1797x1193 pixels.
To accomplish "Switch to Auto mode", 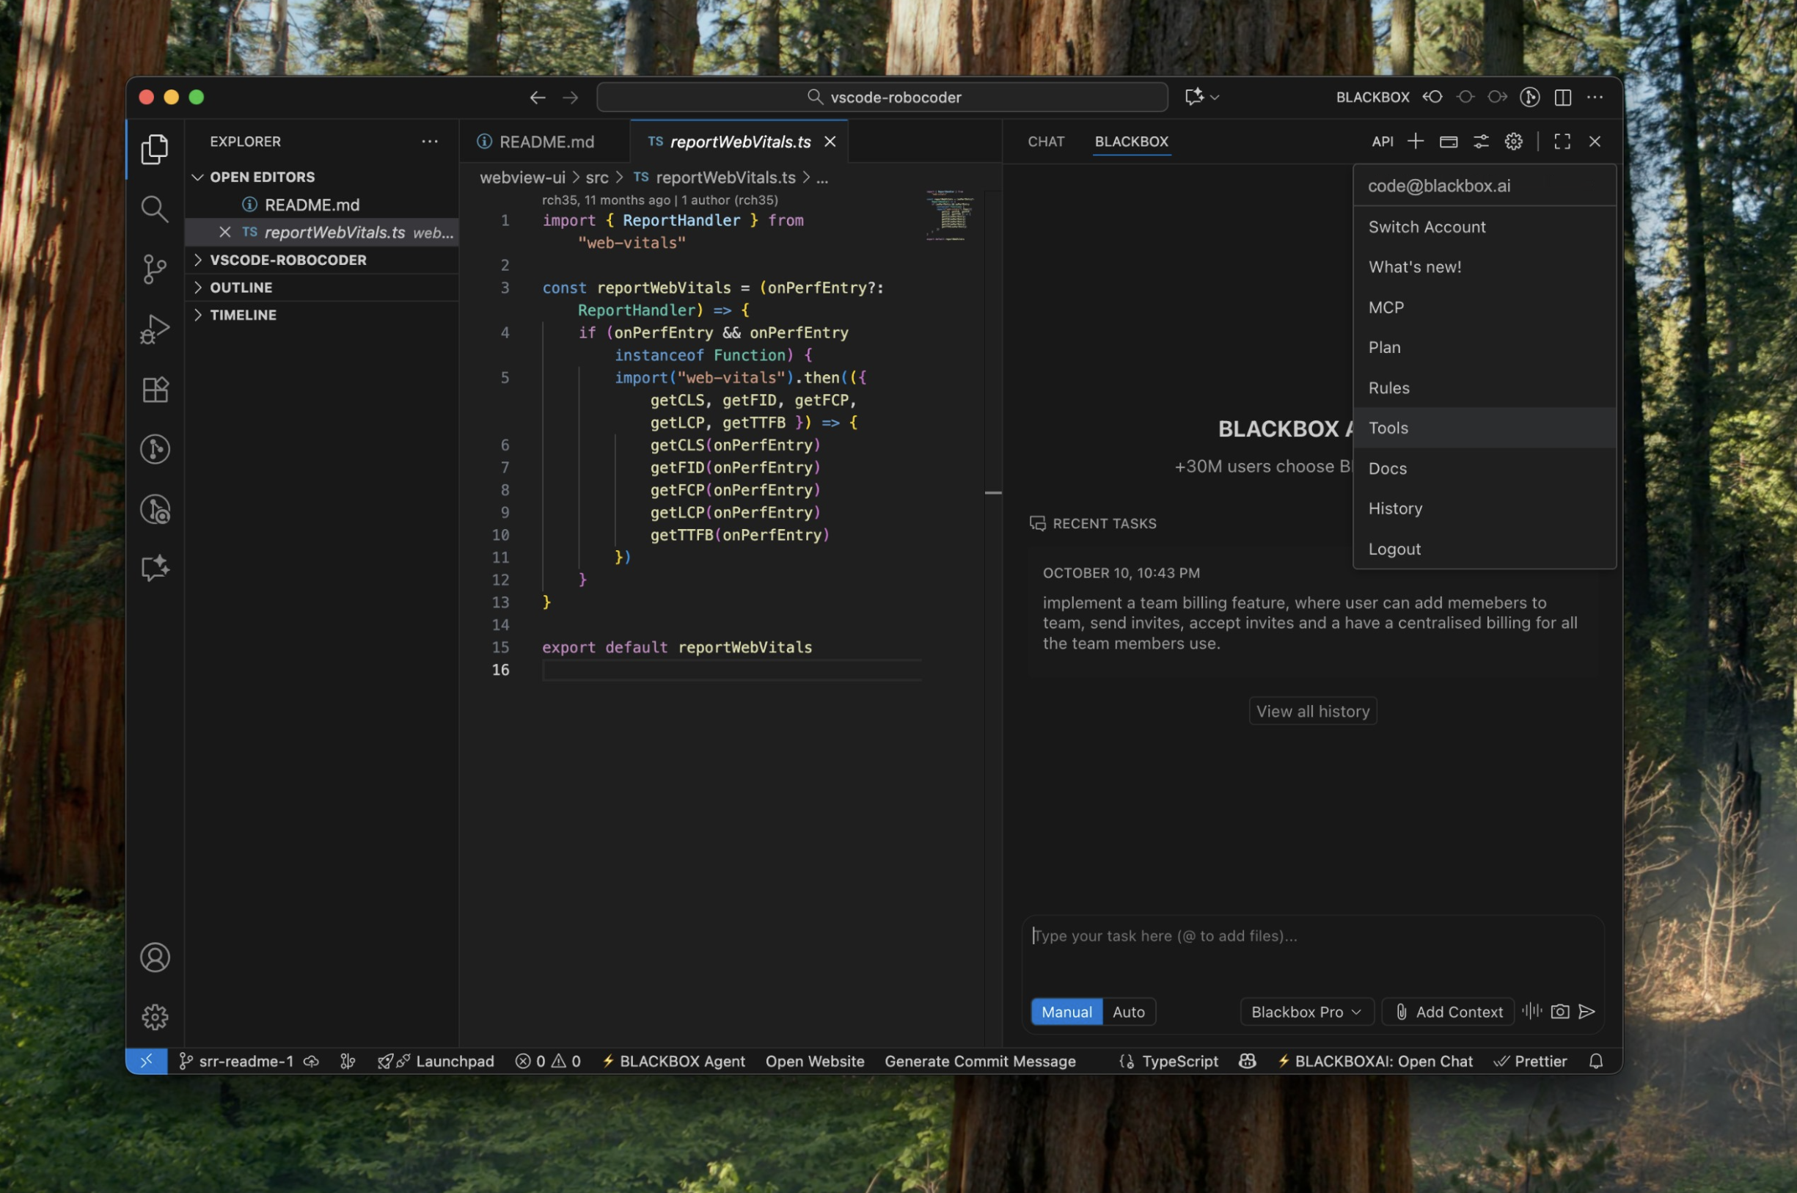I will pyautogui.click(x=1128, y=1012).
